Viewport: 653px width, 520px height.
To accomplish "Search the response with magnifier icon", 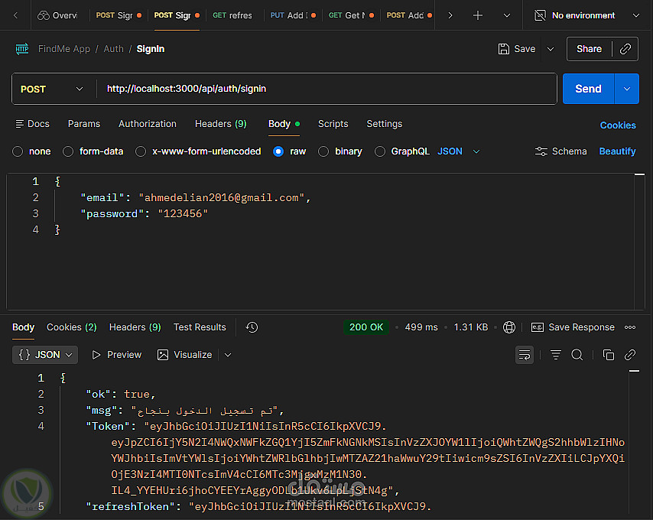I will (577, 355).
